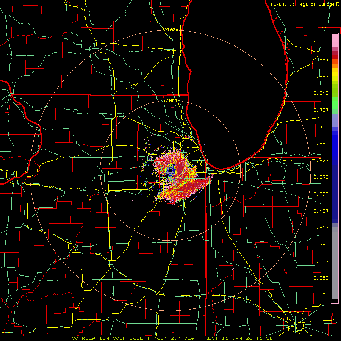Image resolution: width=341 pixels, height=341 pixels.
Task: Select the 0.733 legend value
Action: click(x=321, y=127)
